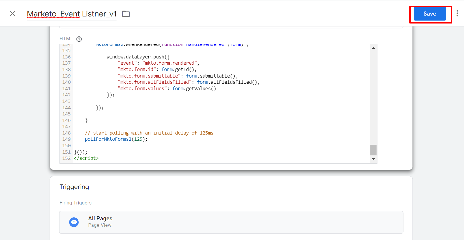Click the code editor scrollbar down arrow
The height and width of the screenshot is (240, 464).
373,159
